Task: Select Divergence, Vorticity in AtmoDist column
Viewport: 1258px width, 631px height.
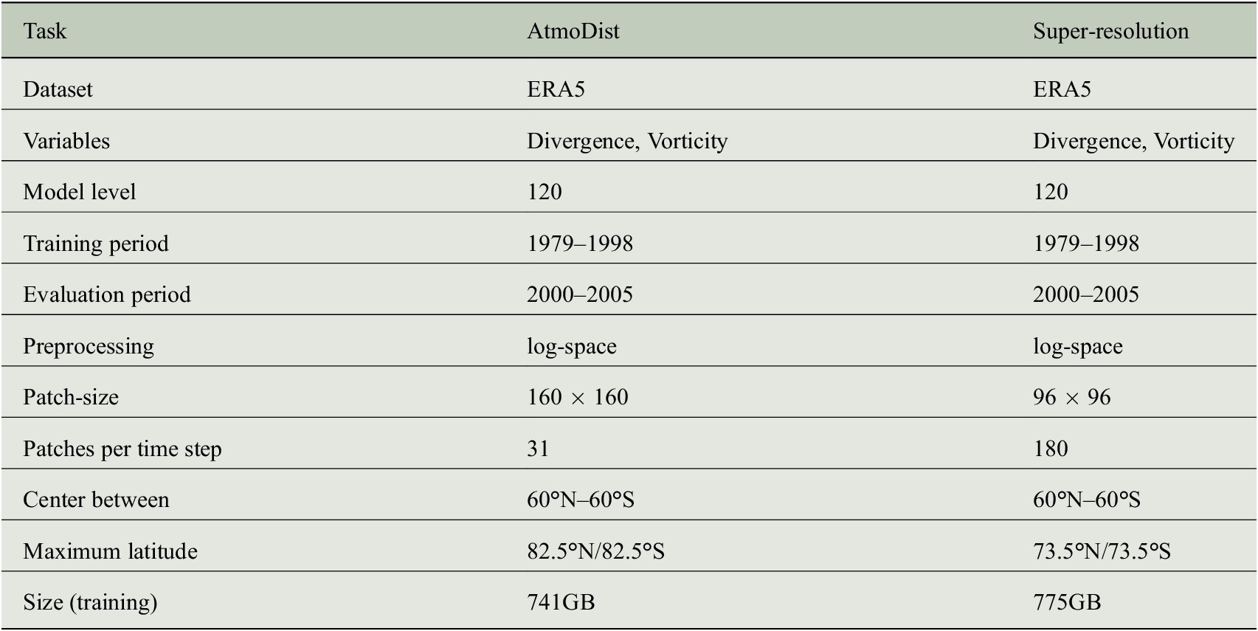Action: tap(627, 141)
